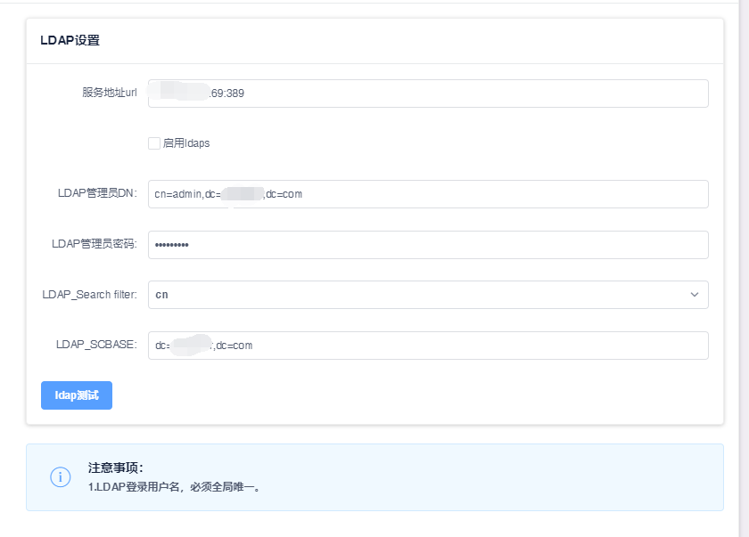
Task: Click the server address ending in 69:389
Action: (x=219, y=93)
